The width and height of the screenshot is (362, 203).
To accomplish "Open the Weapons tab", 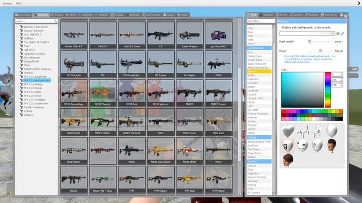I will (41, 15).
